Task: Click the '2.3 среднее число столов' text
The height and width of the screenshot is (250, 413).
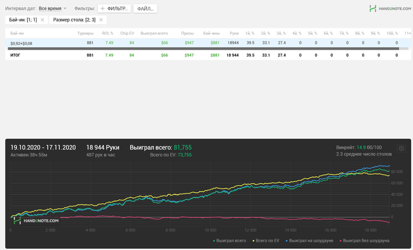Action: (364, 154)
